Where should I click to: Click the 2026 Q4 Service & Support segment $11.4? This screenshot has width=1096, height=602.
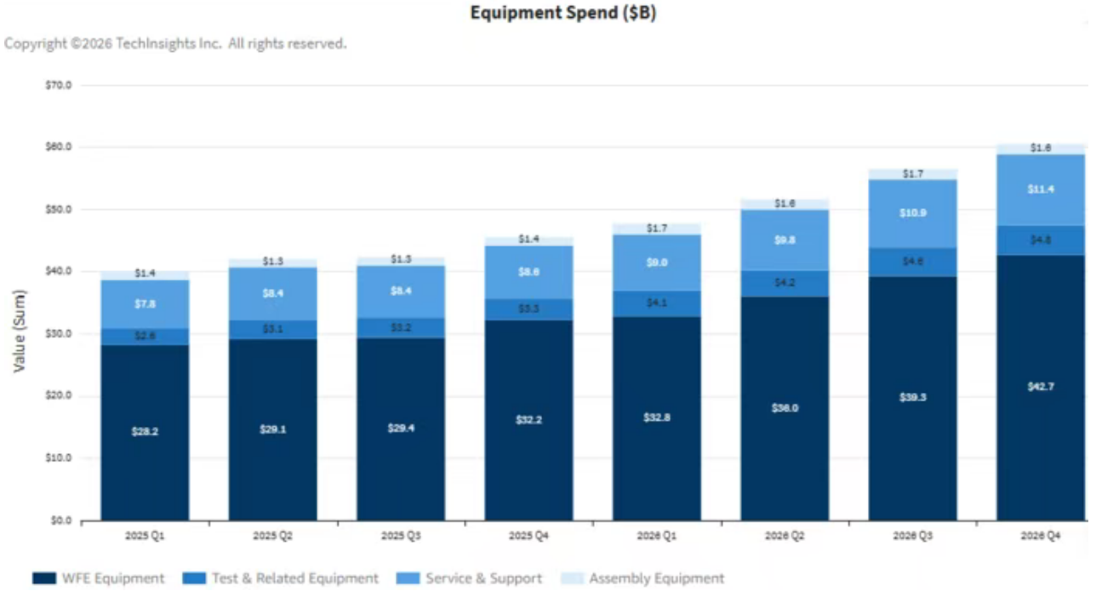pos(1042,190)
